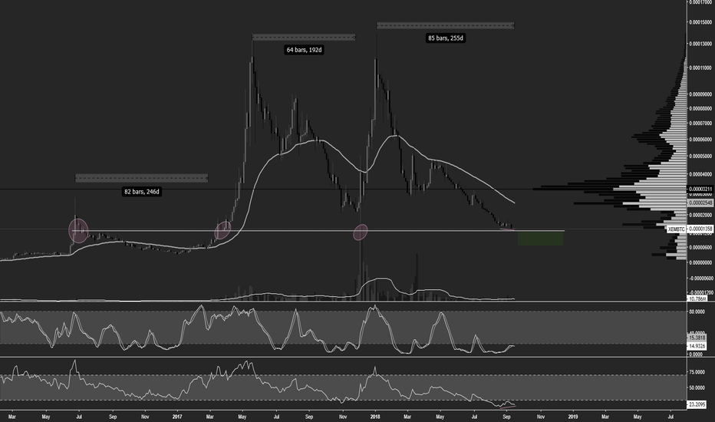
Task: Click the -0.00000600 price axis label
Action: point(701,279)
